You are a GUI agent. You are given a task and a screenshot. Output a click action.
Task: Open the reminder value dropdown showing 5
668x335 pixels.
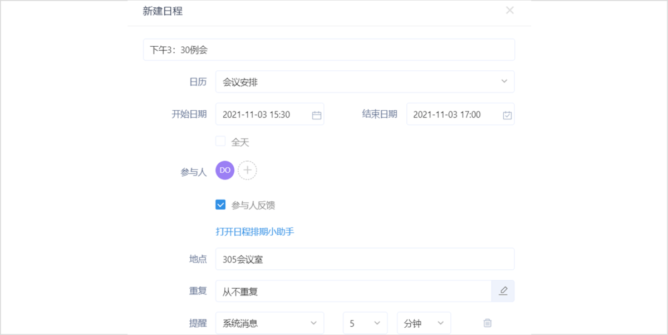[365, 323]
